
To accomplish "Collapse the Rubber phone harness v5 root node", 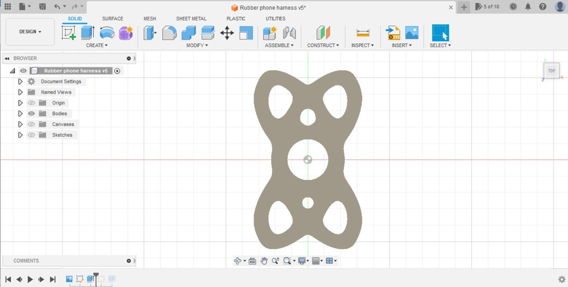I will point(12,71).
